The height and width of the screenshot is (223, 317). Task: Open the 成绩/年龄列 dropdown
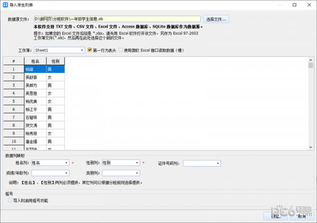pos(50,173)
